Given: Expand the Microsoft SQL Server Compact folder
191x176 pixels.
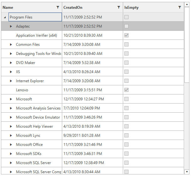Looking at the screenshot, I should [11, 172].
